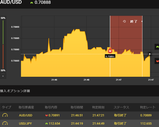Click the top 50% sentiment label
This screenshot has width=159, height=127.
(x=3, y=18)
